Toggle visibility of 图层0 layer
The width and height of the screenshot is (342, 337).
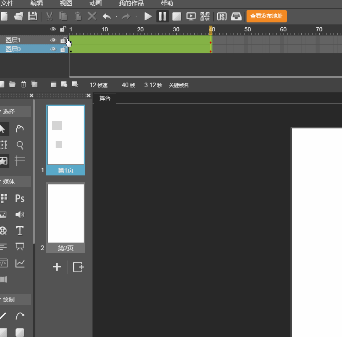coord(53,49)
